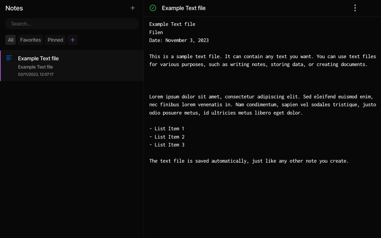This screenshot has width=381, height=238.
Task: Switch to the Pinned filter
Action: click(55, 40)
